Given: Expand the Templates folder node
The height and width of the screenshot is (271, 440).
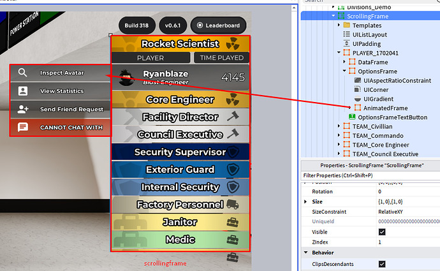Looking at the screenshot, I should [339, 25].
